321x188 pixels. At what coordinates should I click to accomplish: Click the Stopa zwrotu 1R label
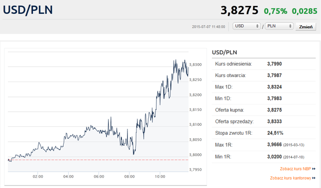click(x=233, y=133)
